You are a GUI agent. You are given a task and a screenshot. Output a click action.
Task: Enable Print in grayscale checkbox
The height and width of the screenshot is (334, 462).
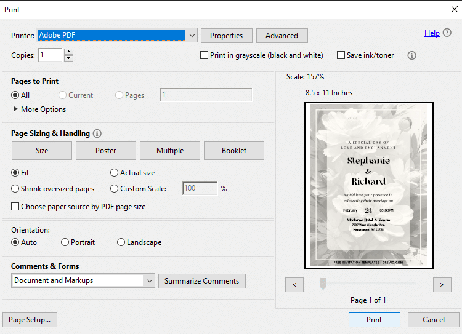204,55
